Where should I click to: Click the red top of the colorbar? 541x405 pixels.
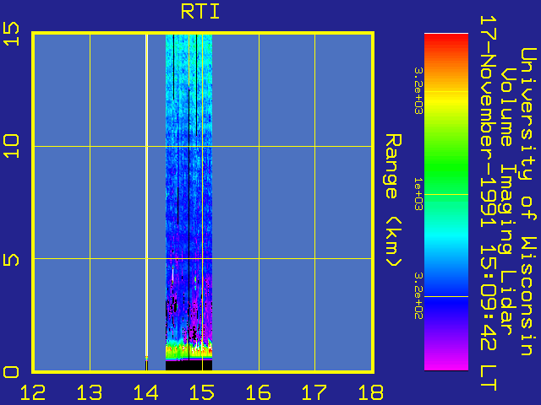point(446,43)
